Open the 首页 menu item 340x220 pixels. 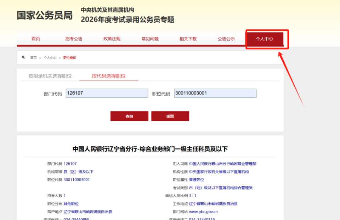(35, 39)
